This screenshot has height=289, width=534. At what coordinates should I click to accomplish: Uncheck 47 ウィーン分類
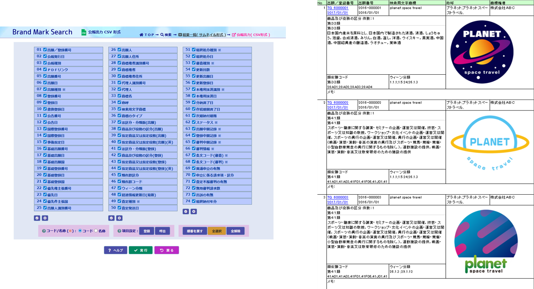119,188
